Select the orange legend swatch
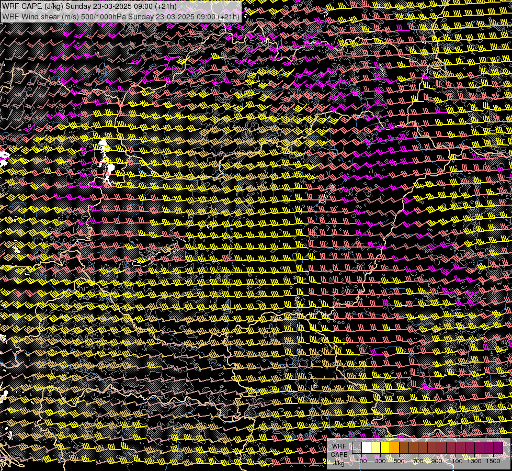 click(394, 447)
